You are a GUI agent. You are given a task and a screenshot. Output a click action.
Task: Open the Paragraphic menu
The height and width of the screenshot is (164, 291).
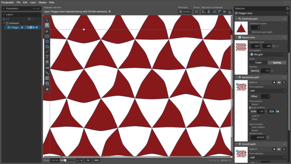click(x=8, y=2)
